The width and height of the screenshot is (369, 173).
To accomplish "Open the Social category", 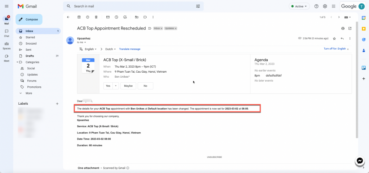I will click(x=31, y=68).
